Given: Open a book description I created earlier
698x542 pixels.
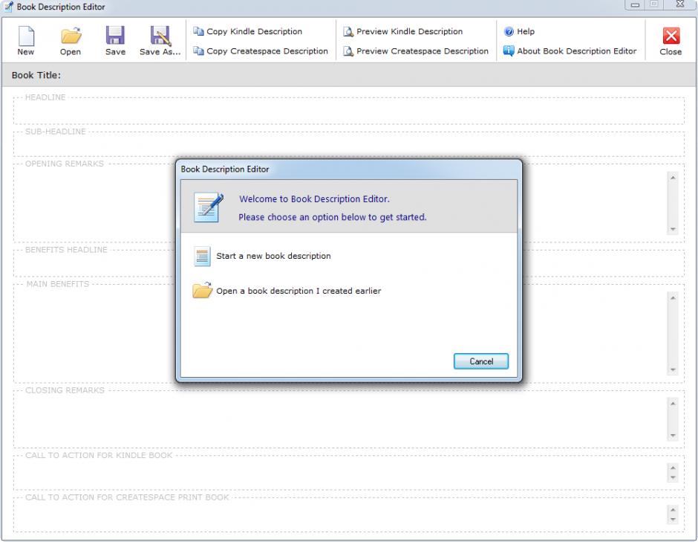Looking at the screenshot, I should tap(287, 291).
